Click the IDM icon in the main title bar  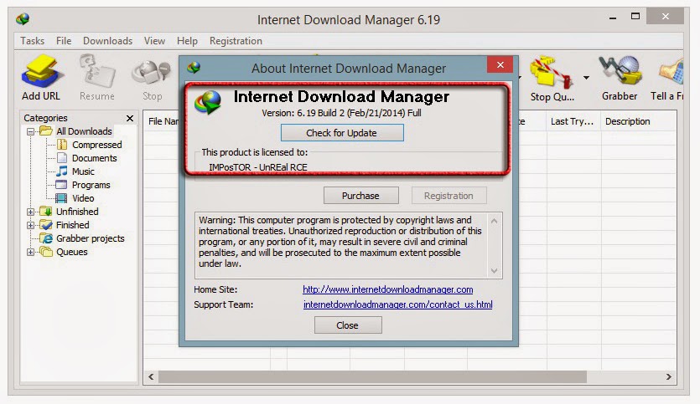click(x=23, y=19)
